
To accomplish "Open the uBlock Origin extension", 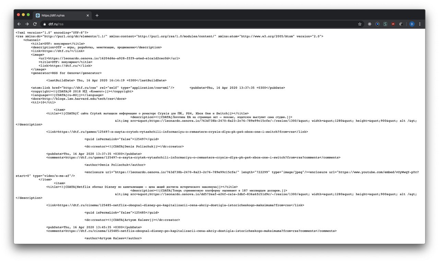I will click(x=393, y=24).
